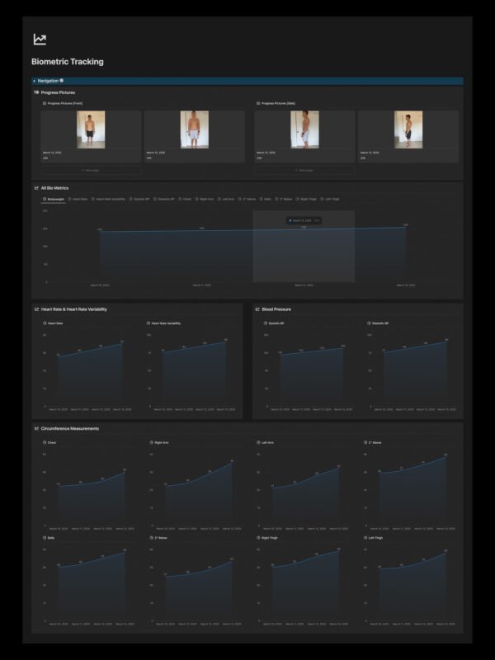This screenshot has height=660, width=495.
Task: Click the icon beside Progress Pictures heading
Action: [x=36, y=92]
